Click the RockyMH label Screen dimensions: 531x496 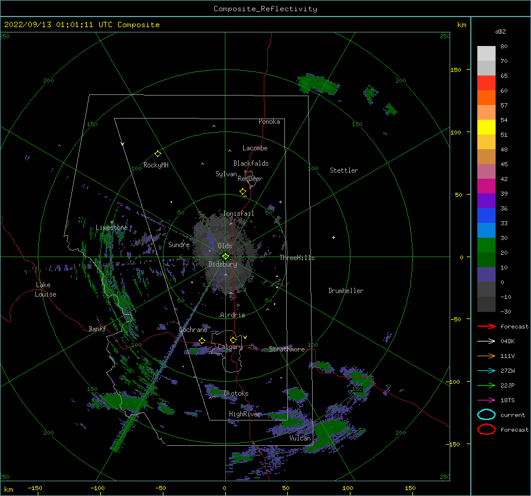click(156, 165)
